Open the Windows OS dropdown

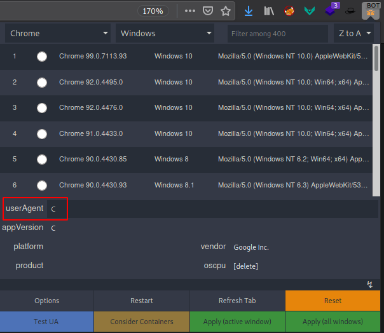click(165, 33)
